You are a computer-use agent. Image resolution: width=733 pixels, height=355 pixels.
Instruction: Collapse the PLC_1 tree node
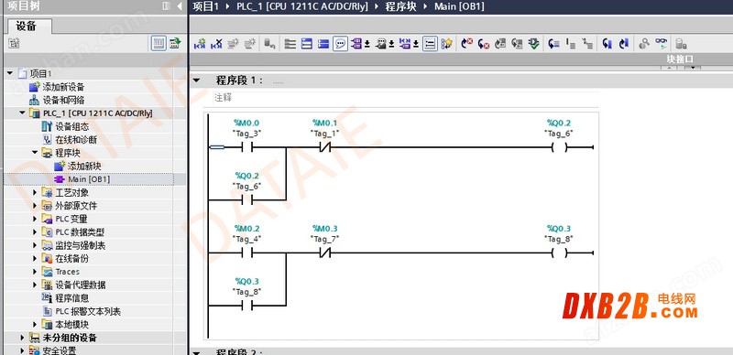coord(22,113)
